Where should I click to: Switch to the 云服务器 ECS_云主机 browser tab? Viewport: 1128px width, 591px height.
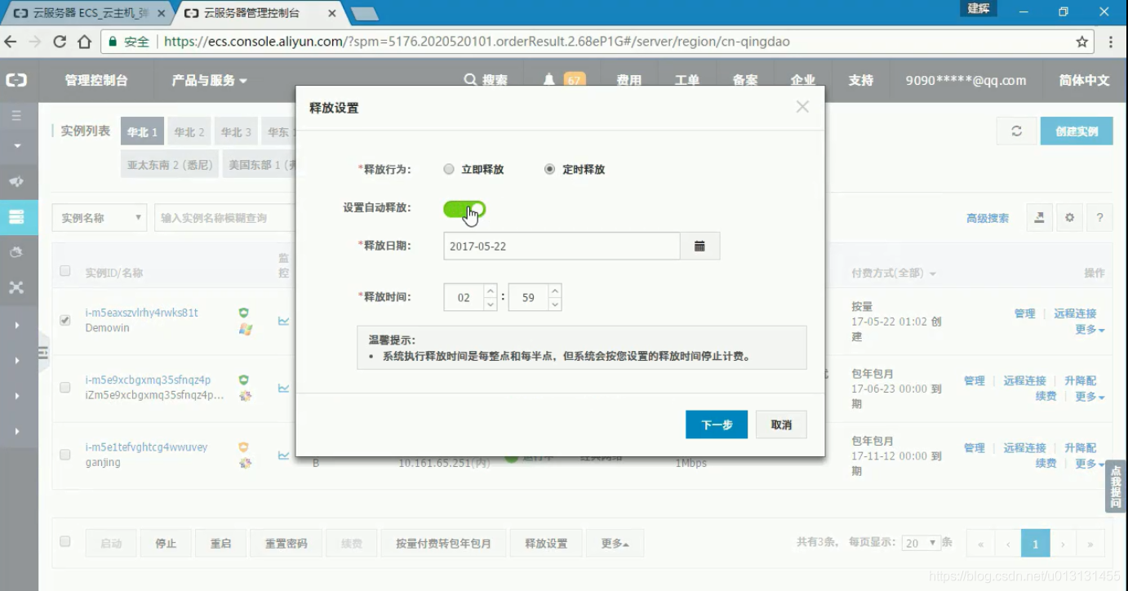pos(90,13)
